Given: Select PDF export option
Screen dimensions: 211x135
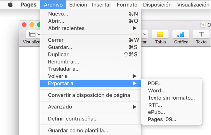Looking at the screenshot, I should (x=155, y=83).
